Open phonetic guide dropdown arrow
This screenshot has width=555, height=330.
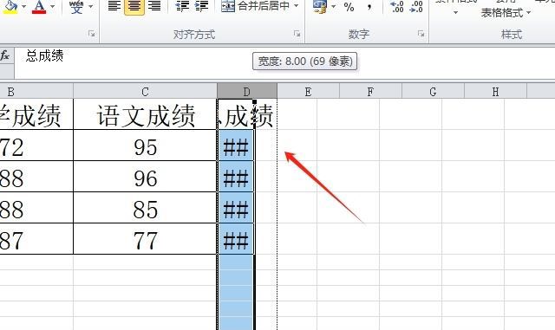(90, 6)
